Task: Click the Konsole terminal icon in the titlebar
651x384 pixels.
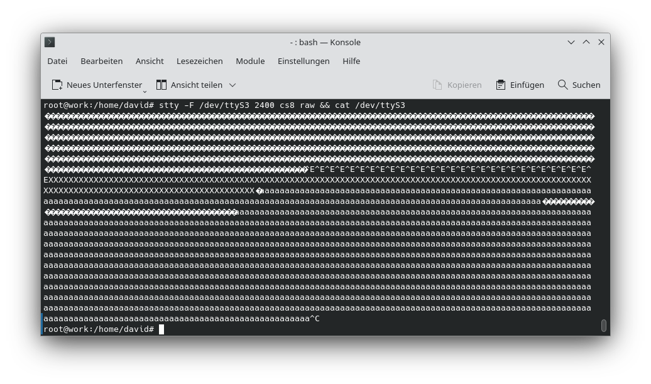Action: tap(50, 42)
